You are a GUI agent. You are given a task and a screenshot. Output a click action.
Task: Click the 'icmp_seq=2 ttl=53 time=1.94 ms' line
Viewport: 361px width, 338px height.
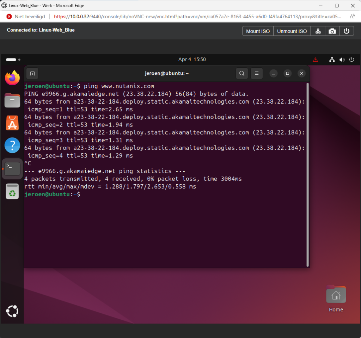click(x=80, y=125)
